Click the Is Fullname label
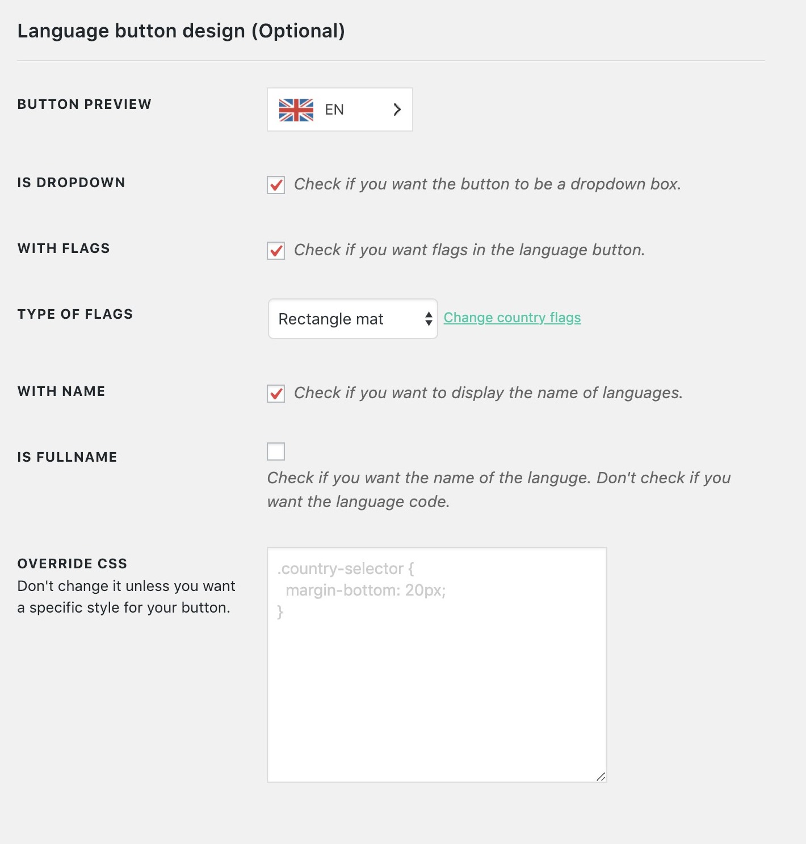This screenshot has width=806, height=844. [67, 457]
